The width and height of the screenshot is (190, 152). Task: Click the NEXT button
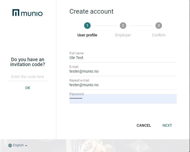point(167,125)
